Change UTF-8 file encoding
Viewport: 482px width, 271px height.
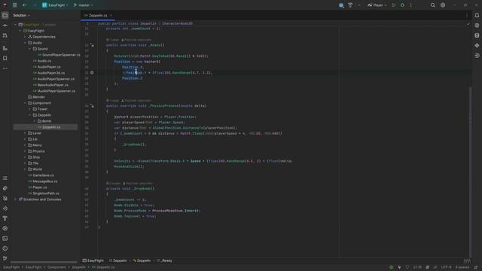(447, 268)
